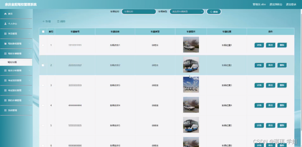Viewport: 302px width, 147px height.
Task: Click 删除 for vehicle 3333333333
Action: coord(282,85)
